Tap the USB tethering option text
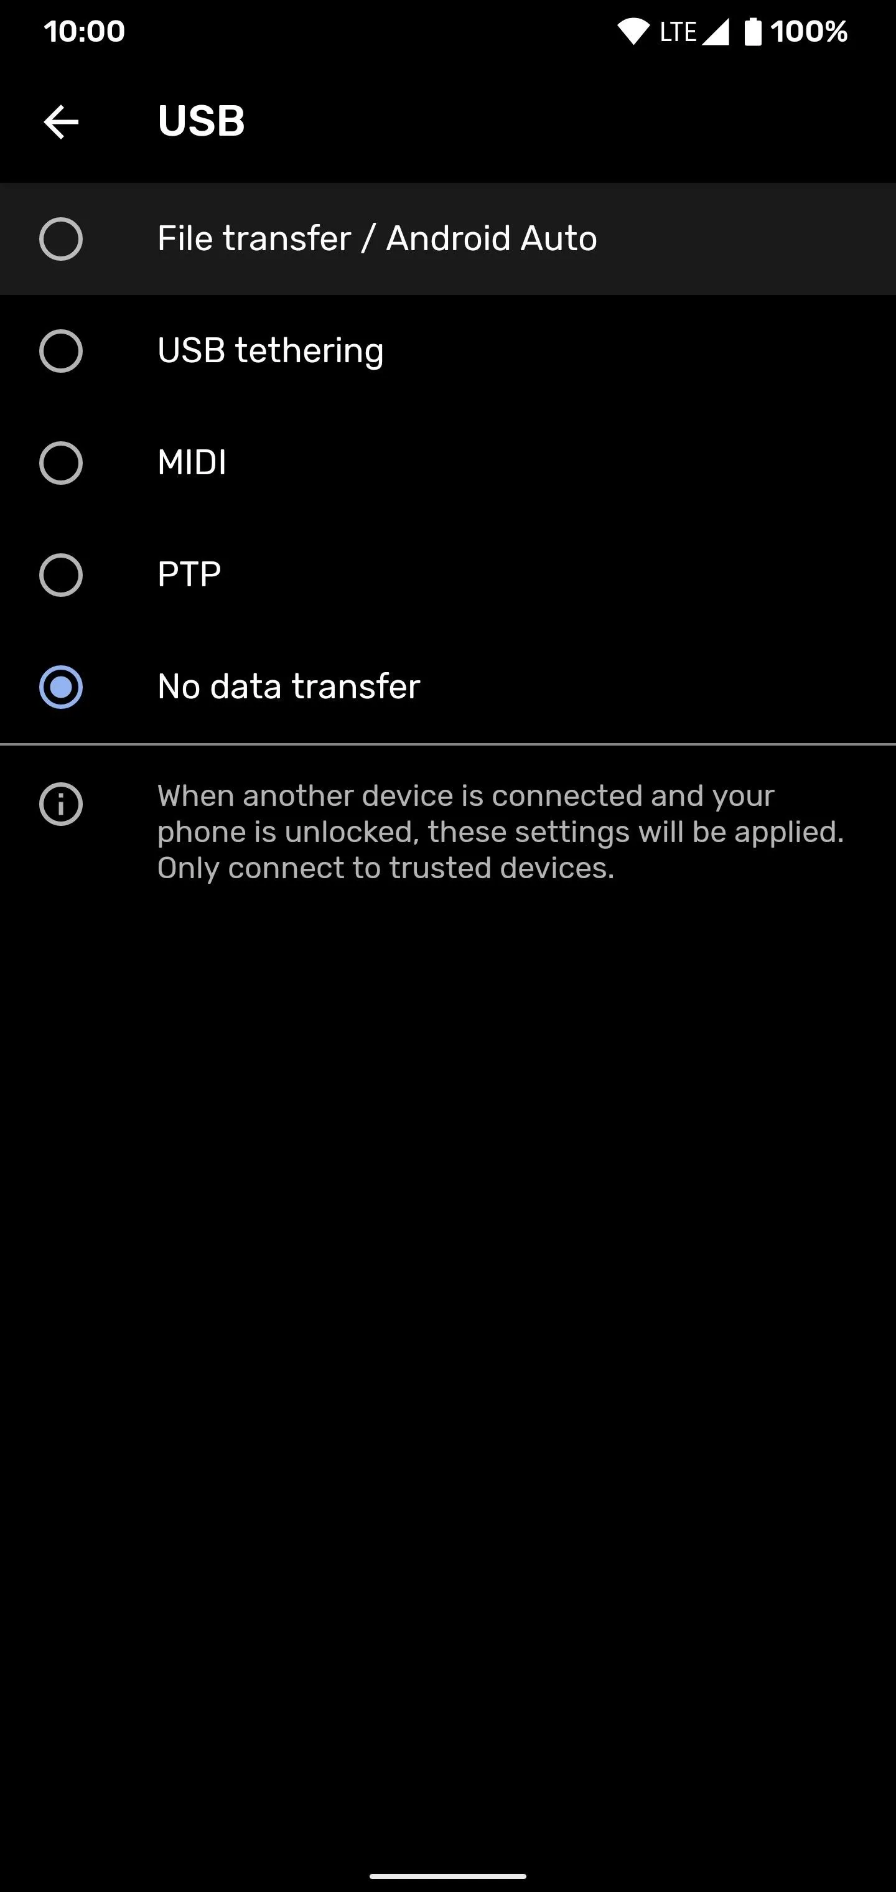Image resolution: width=896 pixels, height=1892 pixels. point(270,350)
